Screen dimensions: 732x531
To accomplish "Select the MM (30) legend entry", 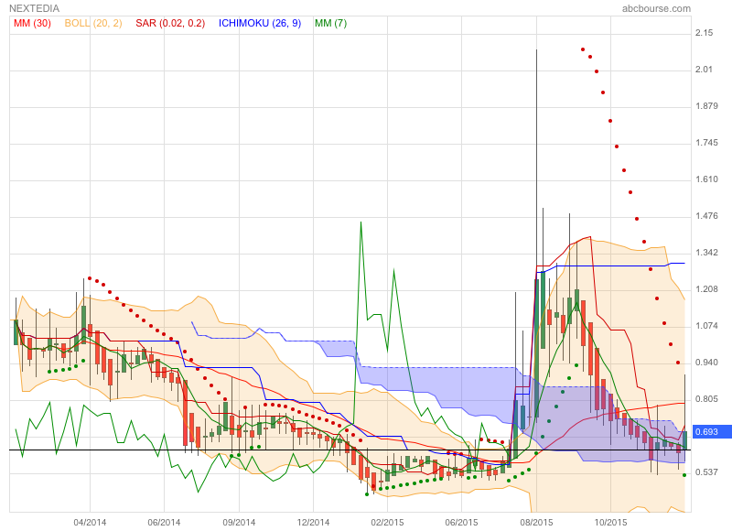I will pyautogui.click(x=32, y=23).
